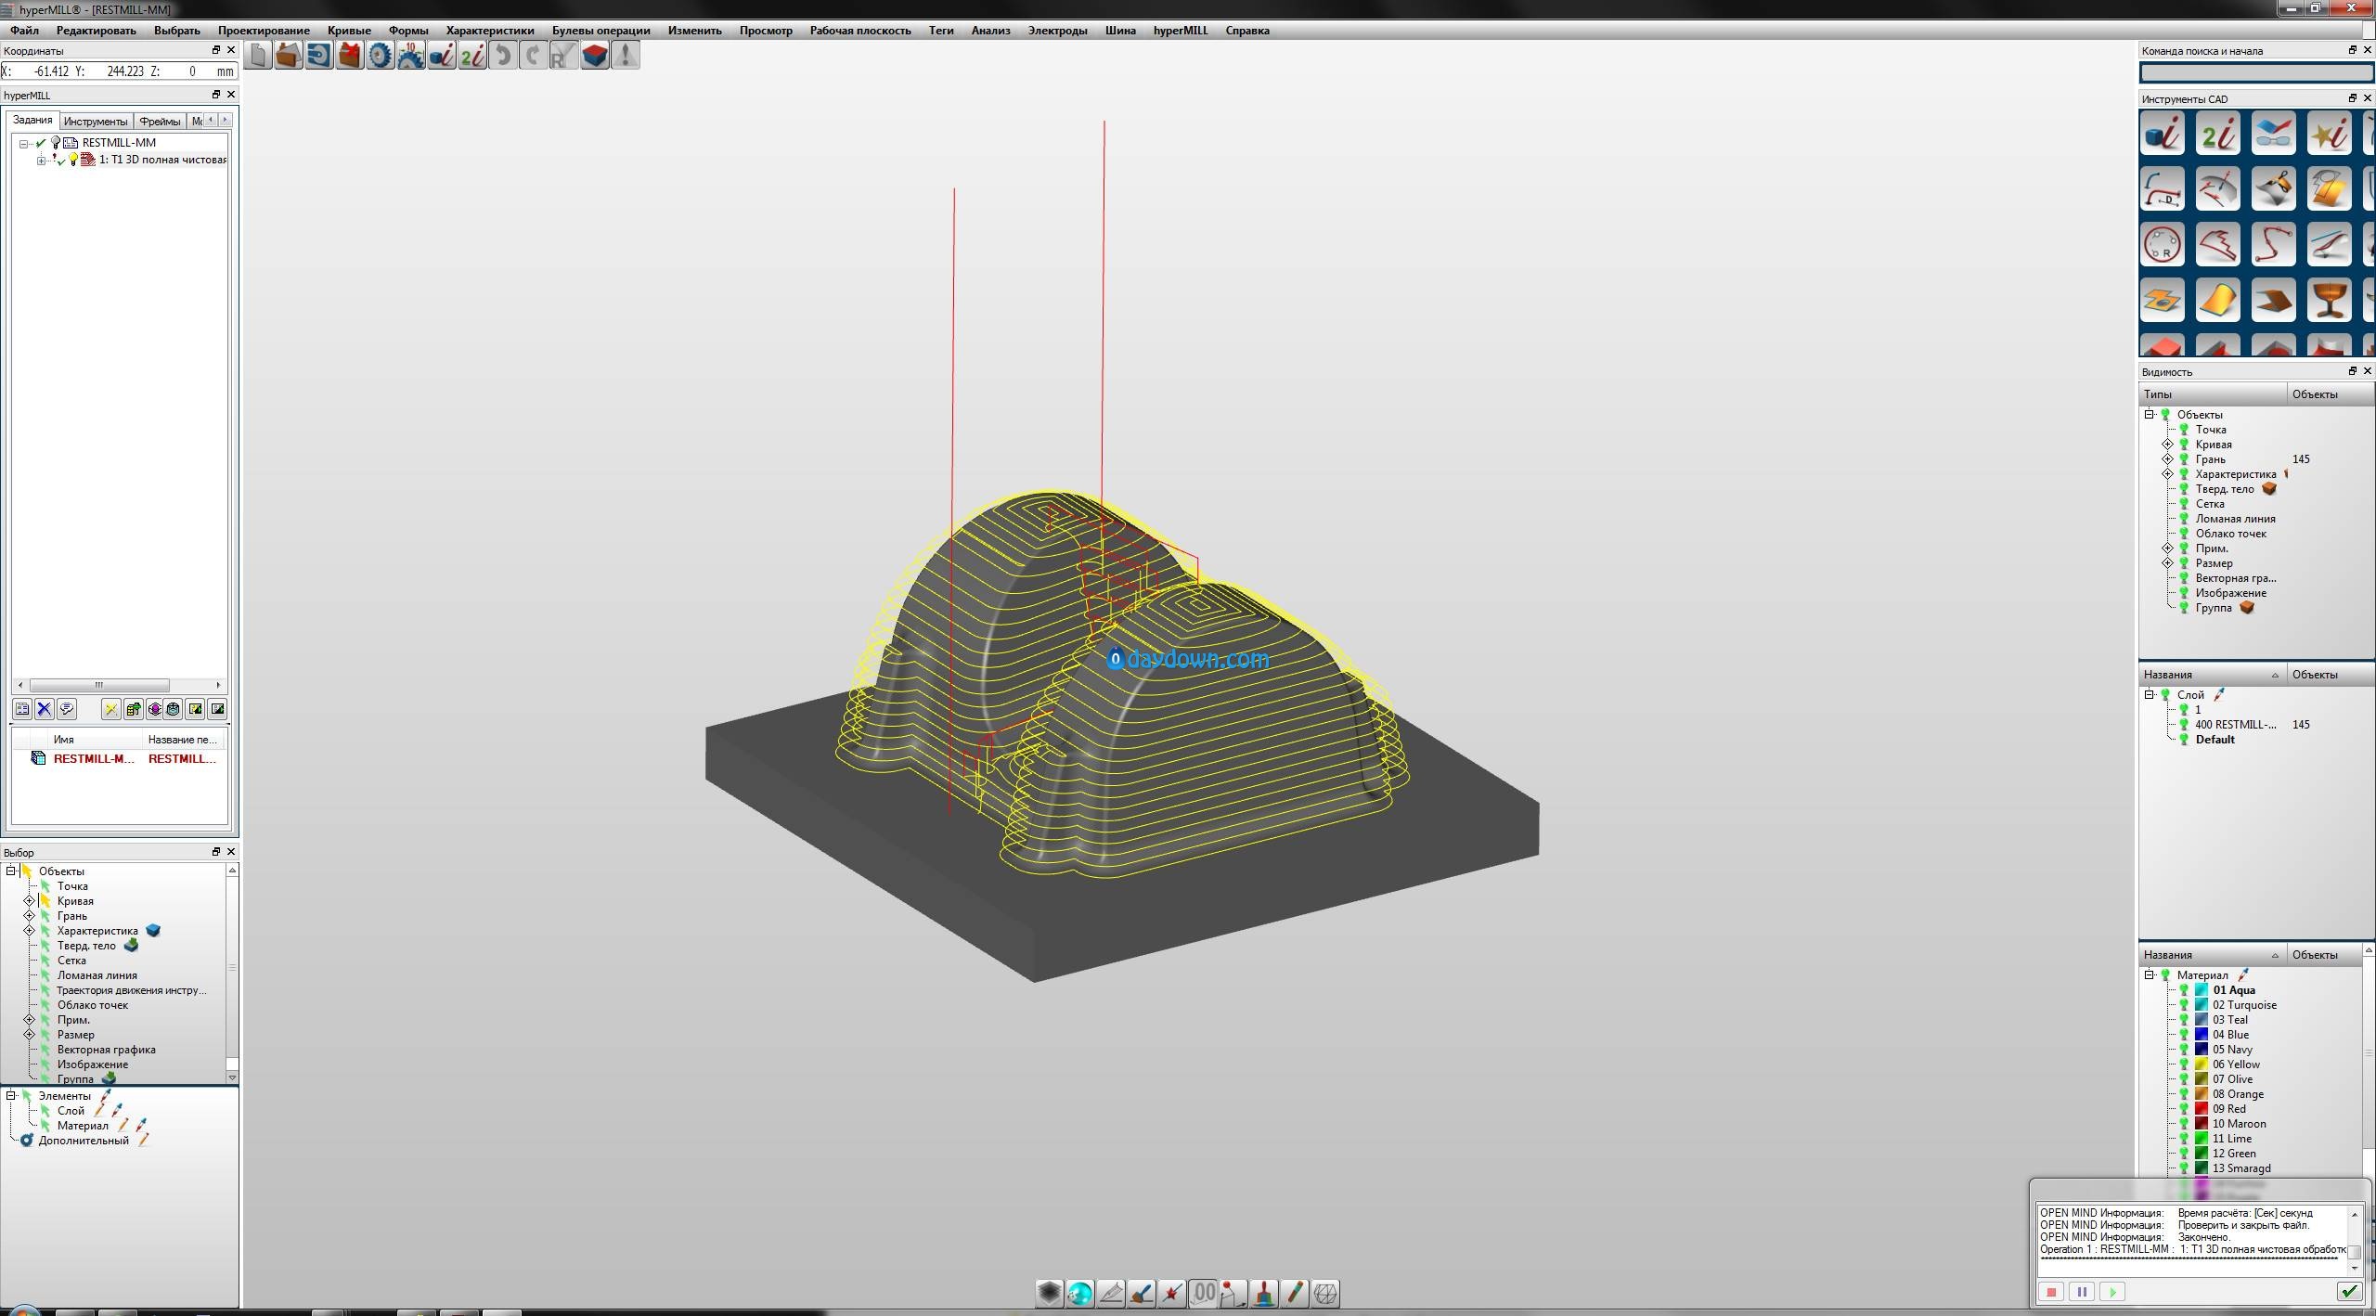Toggle visibility bulb for Облако точек in Видимость
Screen dimensions: 2376x1316
click(2184, 534)
